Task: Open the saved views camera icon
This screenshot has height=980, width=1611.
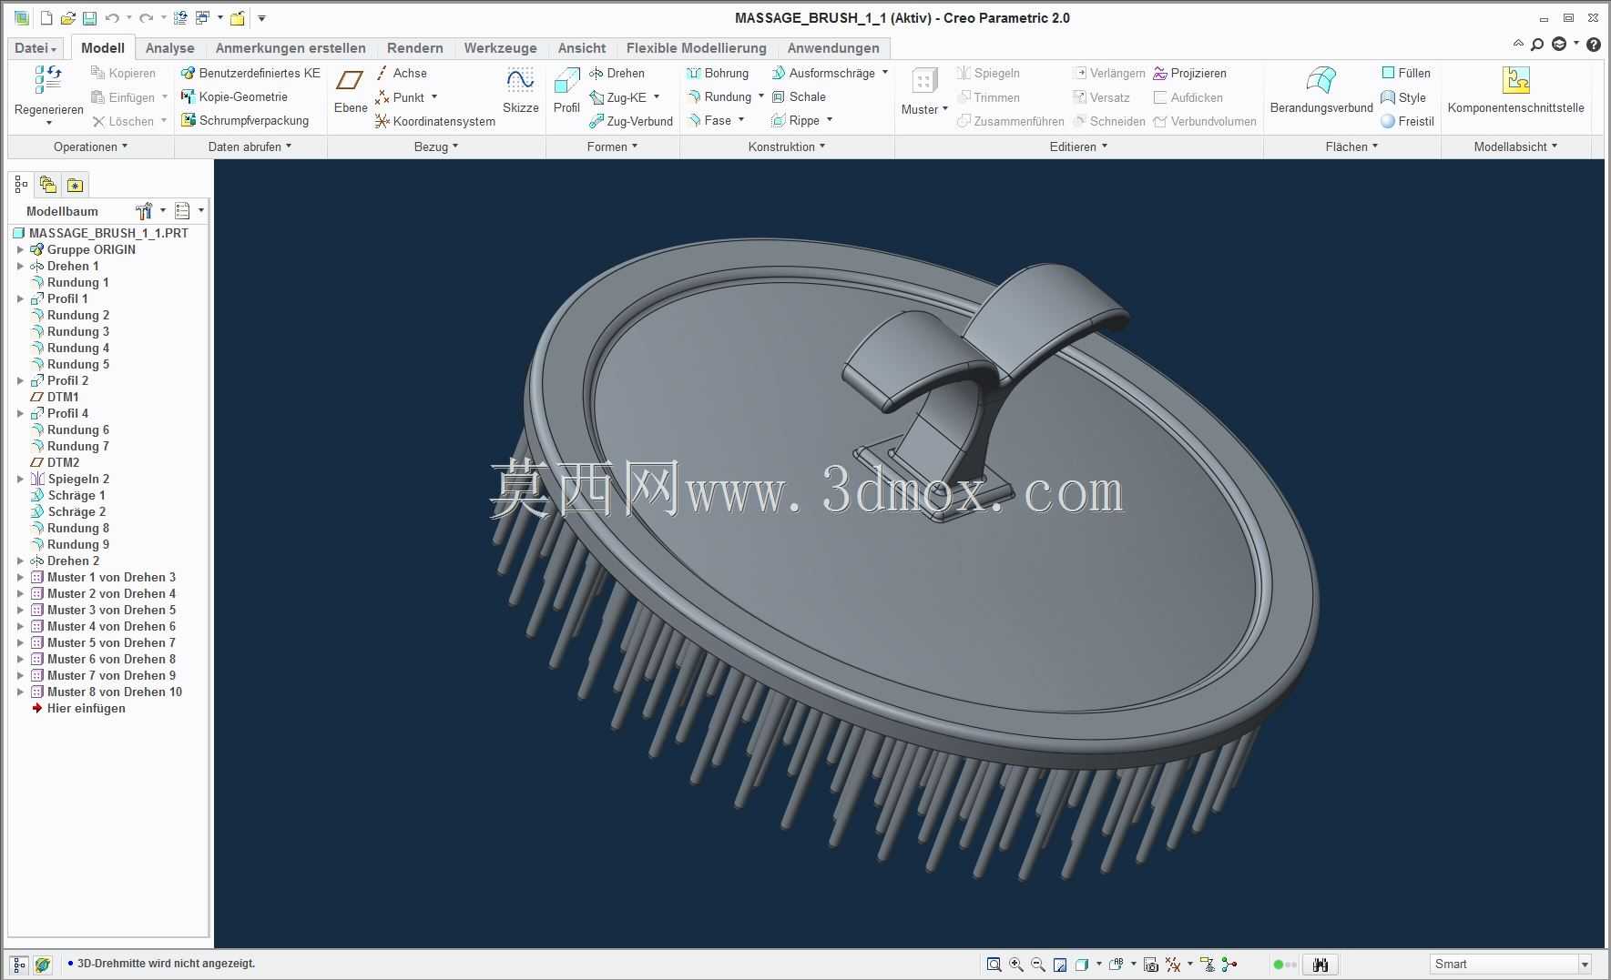Action: [1150, 965]
